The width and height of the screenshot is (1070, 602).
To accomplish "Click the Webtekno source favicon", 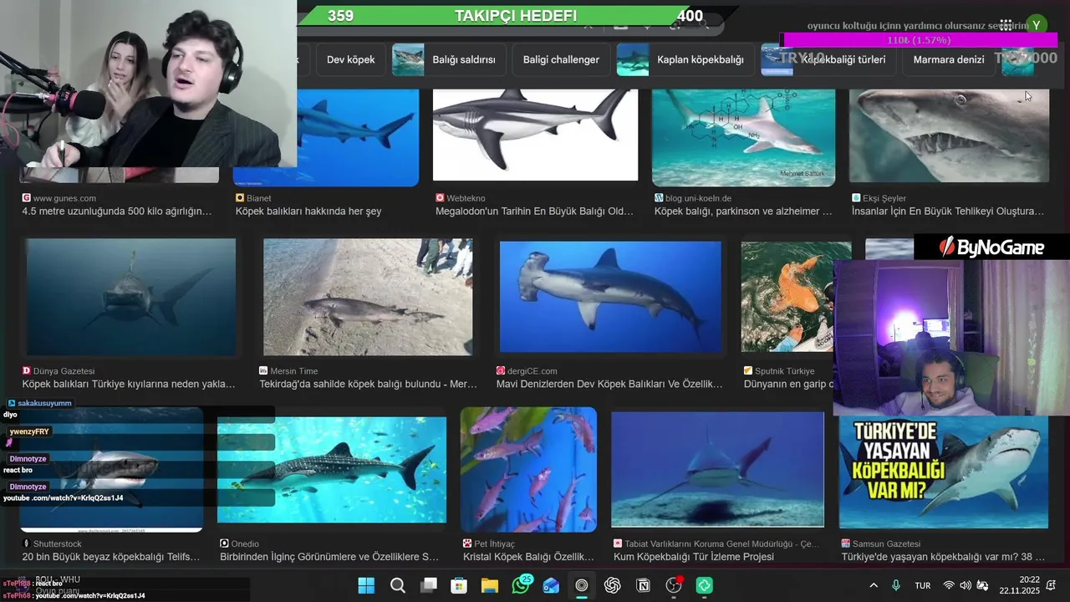I will [440, 198].
